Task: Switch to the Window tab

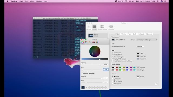Action: [124, 34]
